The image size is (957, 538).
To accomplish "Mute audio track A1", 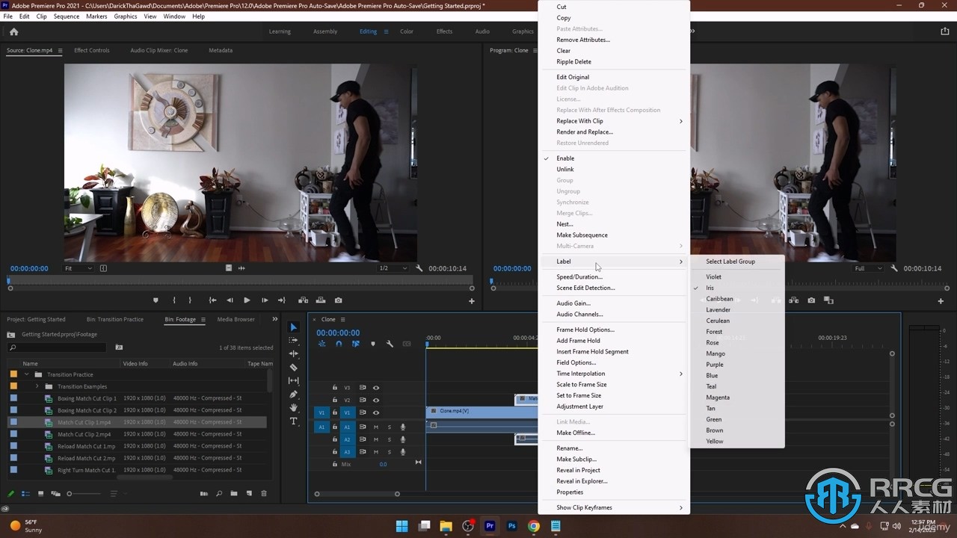I will tap(376, 427).
